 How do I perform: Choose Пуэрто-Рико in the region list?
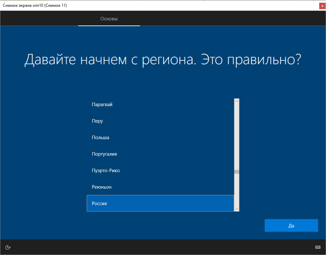(x=160, y=171)
